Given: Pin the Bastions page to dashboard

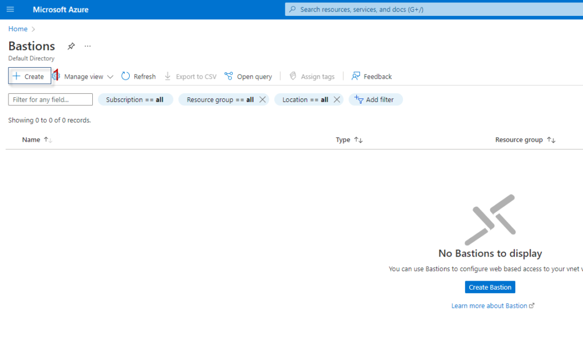Looking at the screenshot, I should (71, 46).
